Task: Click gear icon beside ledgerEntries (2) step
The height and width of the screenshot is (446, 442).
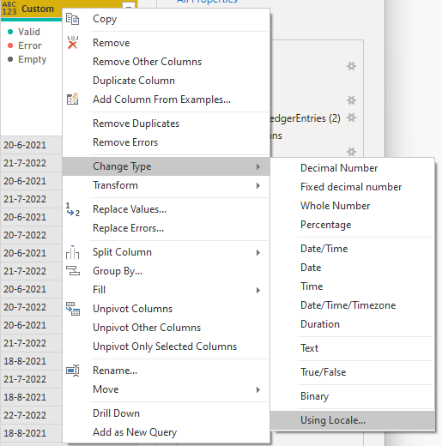Action: pos(351,118)
